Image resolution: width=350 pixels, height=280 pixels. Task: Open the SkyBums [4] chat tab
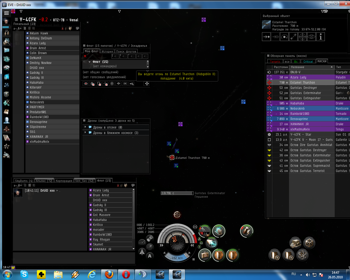(24, 181)
